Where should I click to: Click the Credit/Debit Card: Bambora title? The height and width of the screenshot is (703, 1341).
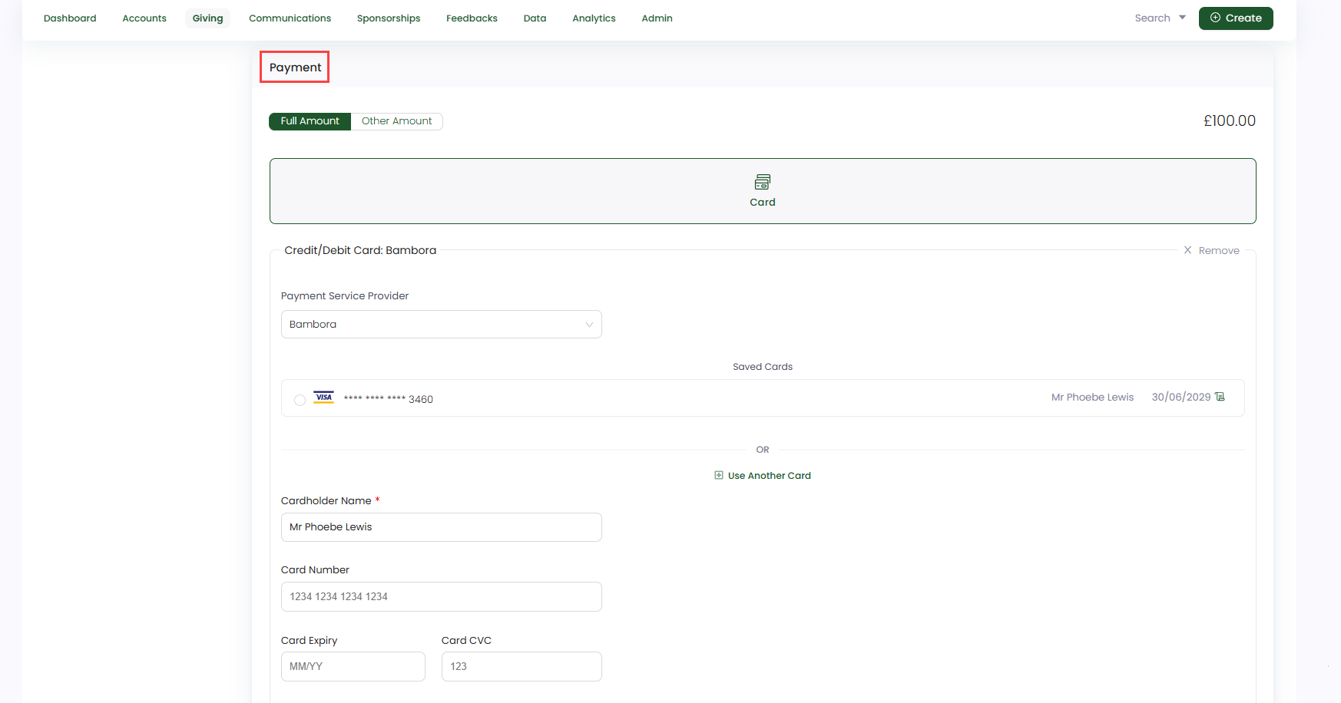360,250
